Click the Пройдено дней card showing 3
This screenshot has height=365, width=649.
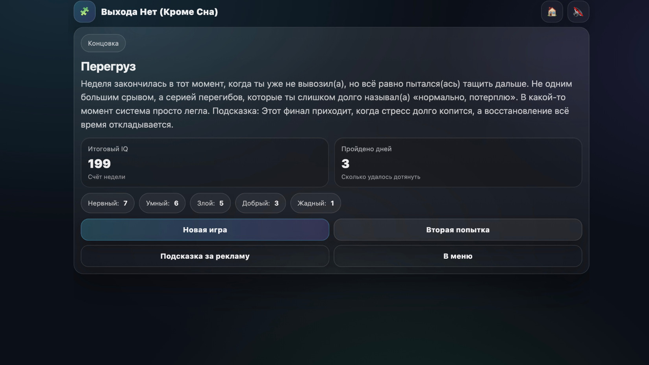click(458, 163)
